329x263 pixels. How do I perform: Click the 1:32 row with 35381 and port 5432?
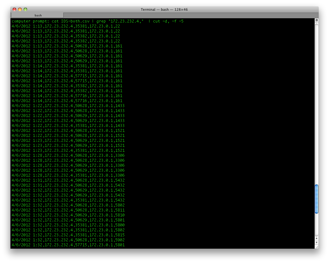68,200
